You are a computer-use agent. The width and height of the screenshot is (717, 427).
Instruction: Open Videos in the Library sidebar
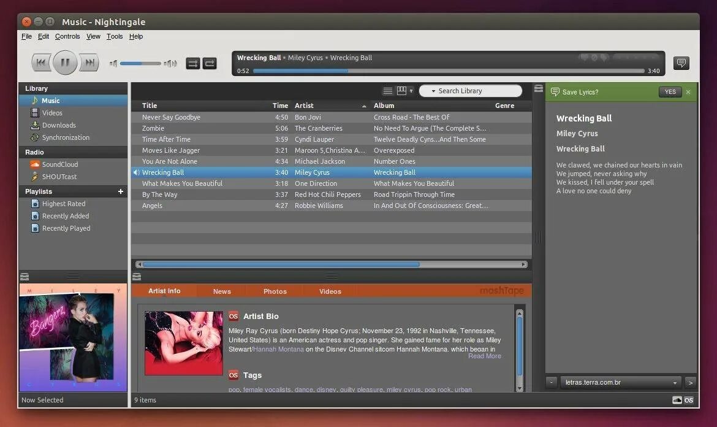[73, 113]
